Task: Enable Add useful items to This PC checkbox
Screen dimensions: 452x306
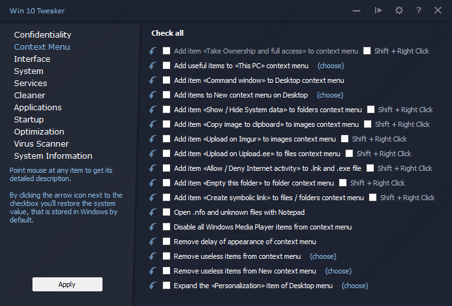Action: pos(166,66)
